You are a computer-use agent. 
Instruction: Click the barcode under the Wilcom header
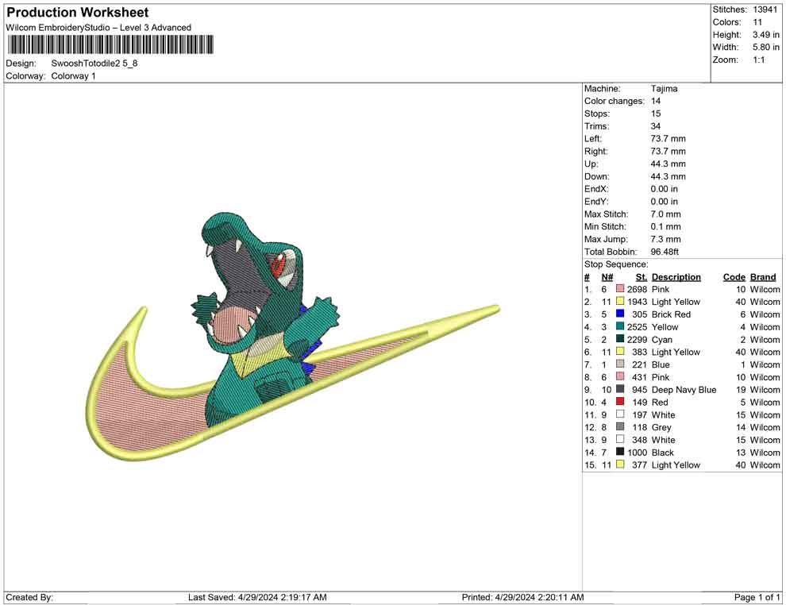tap(110, 44)
